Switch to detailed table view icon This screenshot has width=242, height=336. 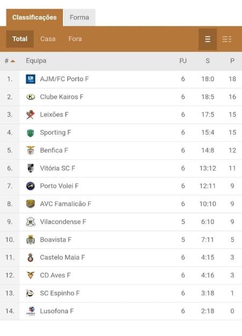click(x=227, y=39)
